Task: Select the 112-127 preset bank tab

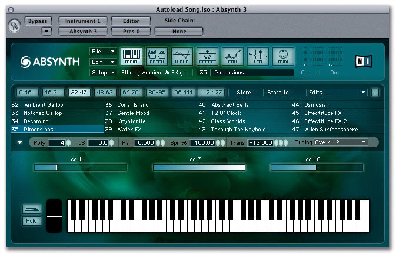Action: coord(211,93)
